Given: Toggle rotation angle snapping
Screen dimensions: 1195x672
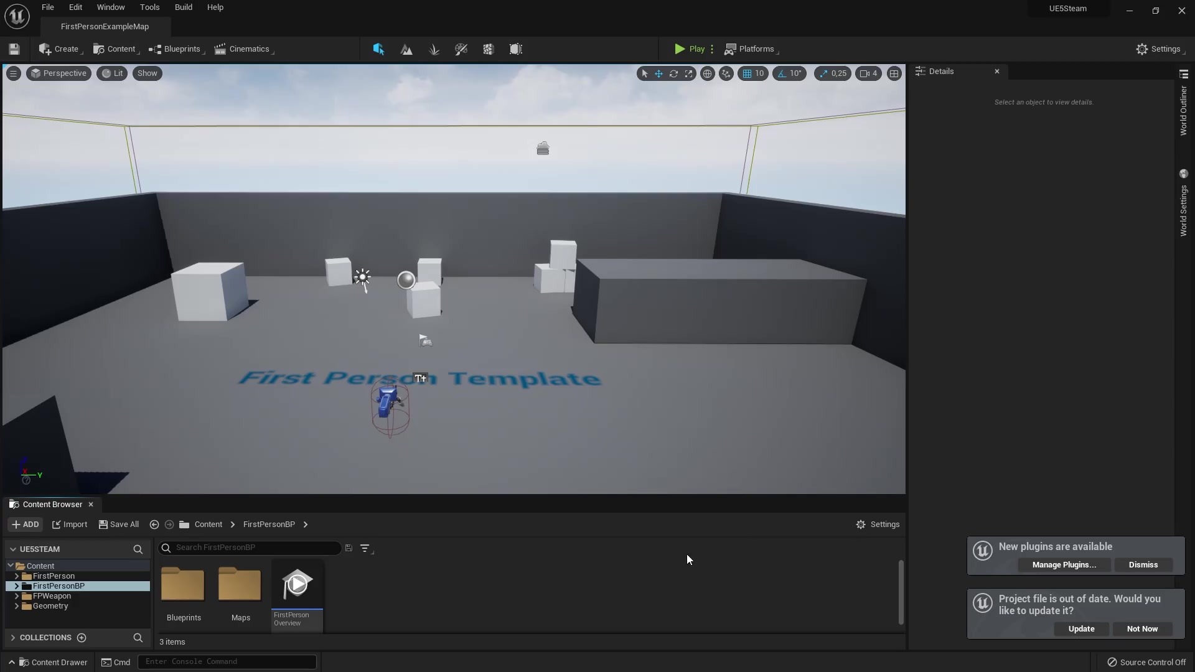Looking at the screenshot, I should (782, 73).
